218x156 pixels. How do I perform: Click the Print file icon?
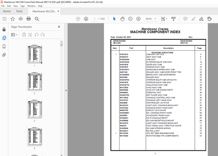pos(29,19)
